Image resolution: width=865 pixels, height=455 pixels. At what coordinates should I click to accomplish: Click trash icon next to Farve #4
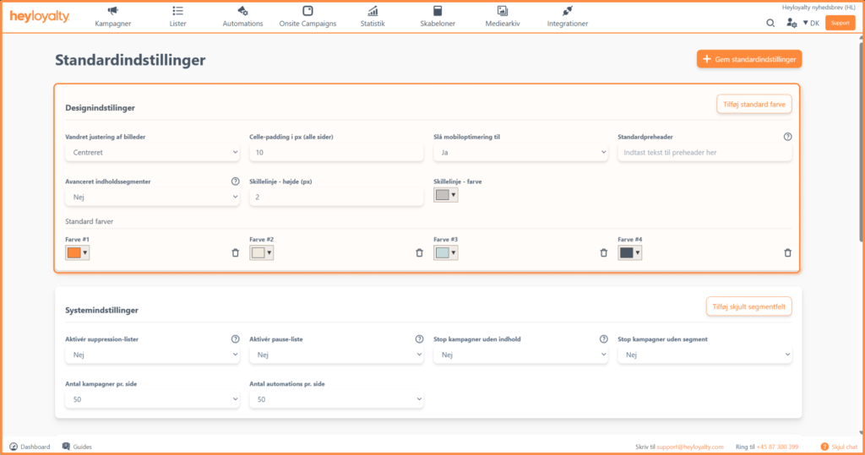pyautogui.click(x=787, y=252)
